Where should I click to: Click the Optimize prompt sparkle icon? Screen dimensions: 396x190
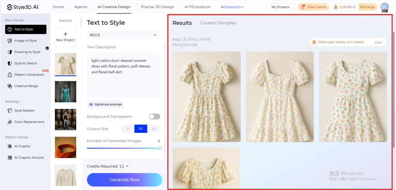91,105
